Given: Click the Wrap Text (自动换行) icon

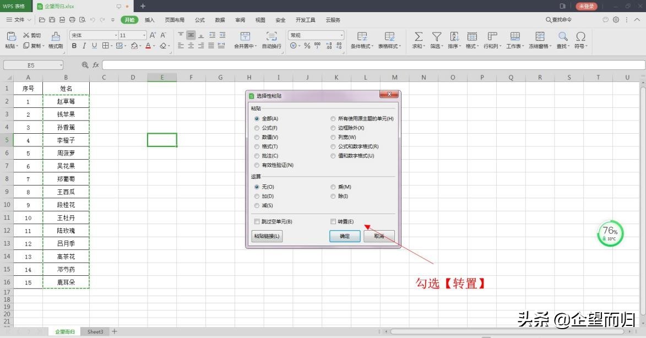Looking at the screenshot, I should (x=272, y=37).
